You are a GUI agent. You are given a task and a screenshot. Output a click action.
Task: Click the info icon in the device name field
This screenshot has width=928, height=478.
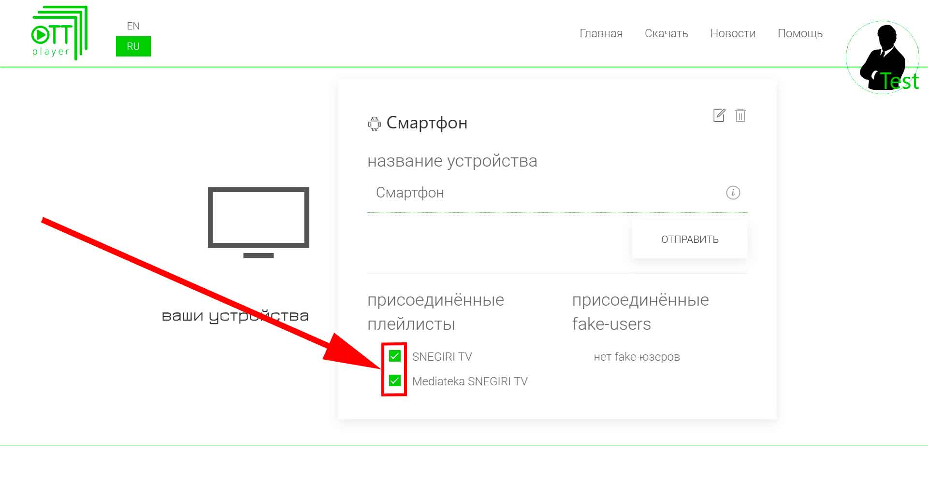pyautogui.click(x=733, y=193)
